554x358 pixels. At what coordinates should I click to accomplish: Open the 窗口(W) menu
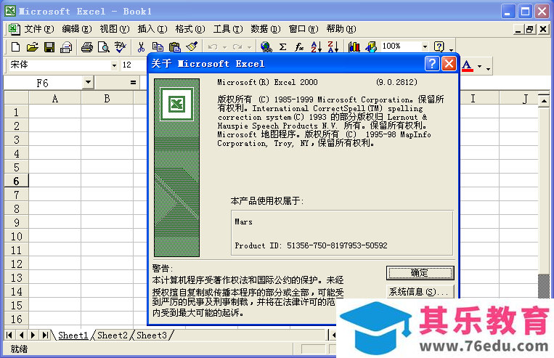(x=304, y=29)
